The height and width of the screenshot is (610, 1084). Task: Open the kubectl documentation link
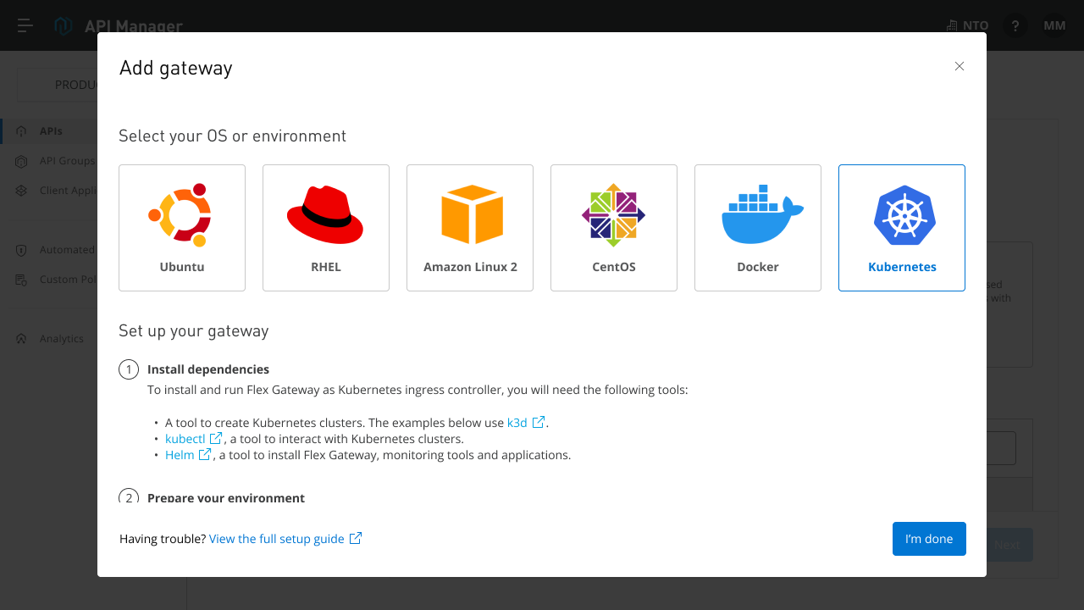click(185, 439)
